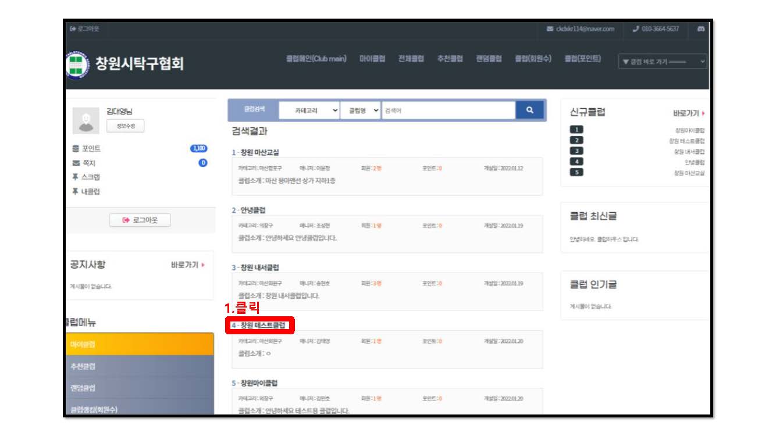Click the 창원시탁구협회 site title text
The height and width of the screenshot is (436, 776).
[139, 63]
